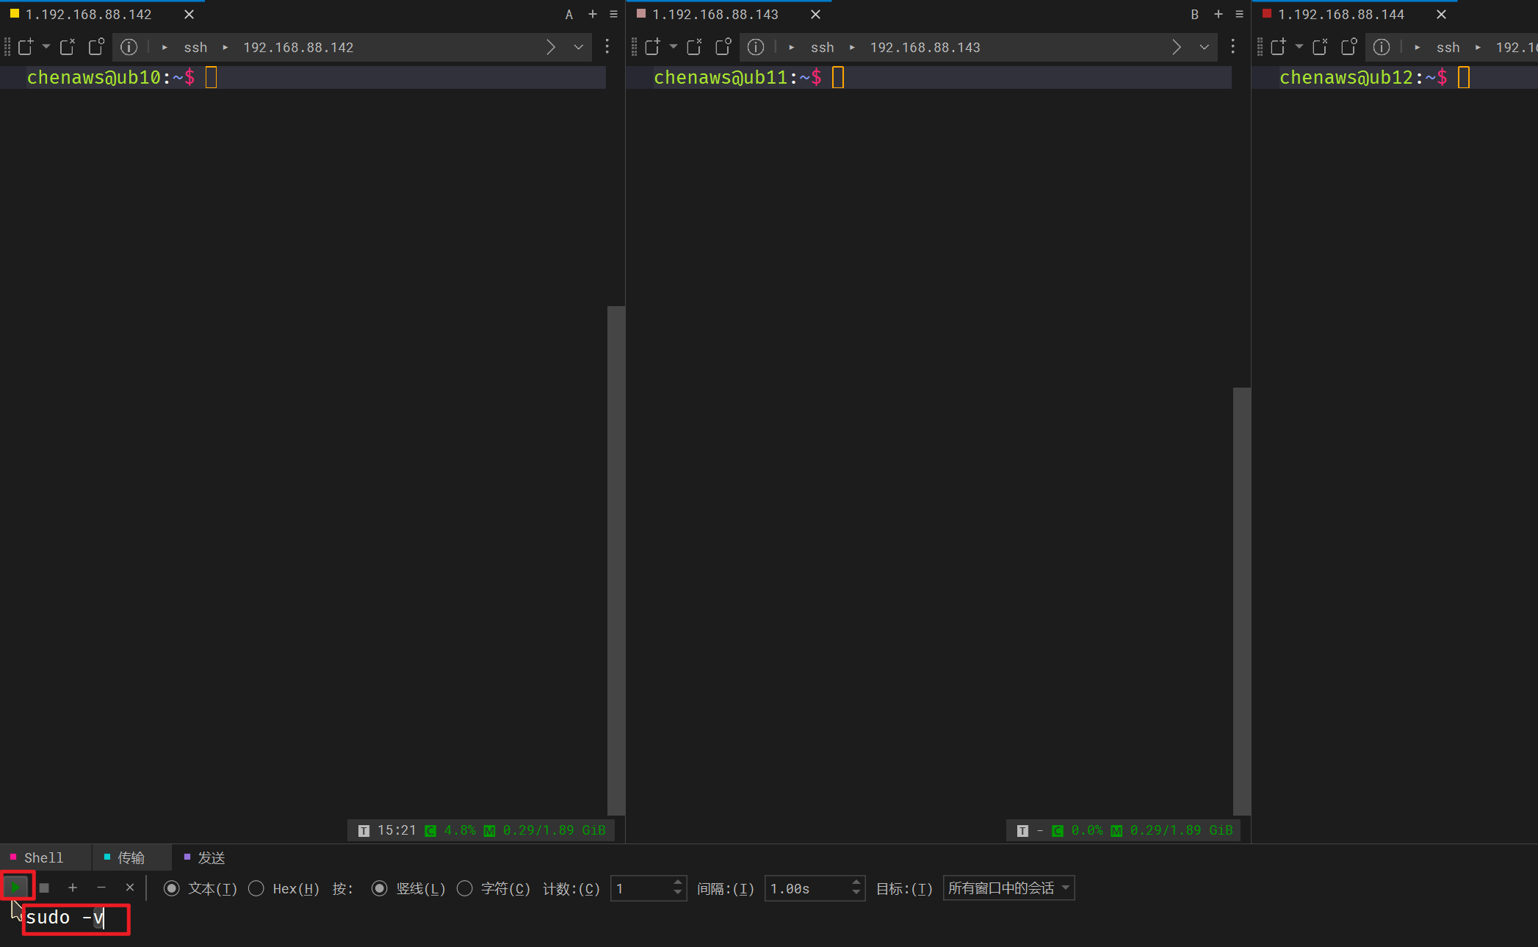Click the plus icon in send toolbar
Screen dimensions: 1538x947
[73, 888]
